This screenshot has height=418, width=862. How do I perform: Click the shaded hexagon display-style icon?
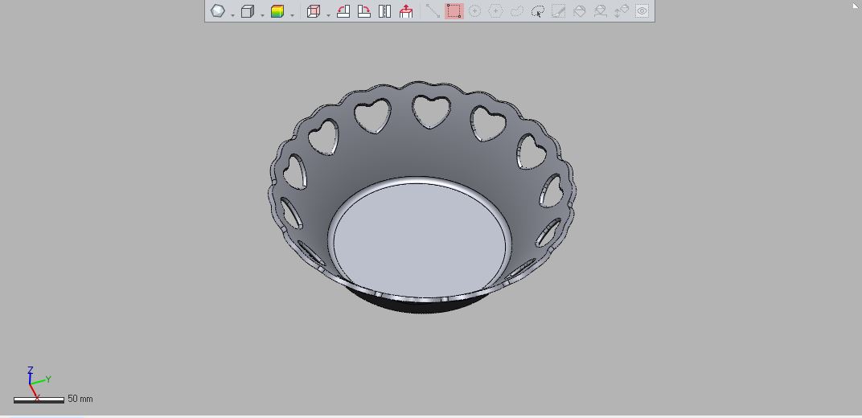(218, 11)
